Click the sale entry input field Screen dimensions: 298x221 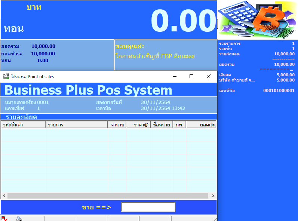148,207
